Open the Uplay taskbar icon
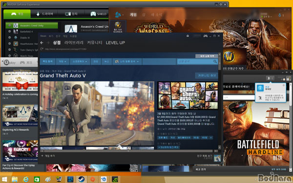The width and height of the screenshot is (293, 183). click(x=104, y=179)
